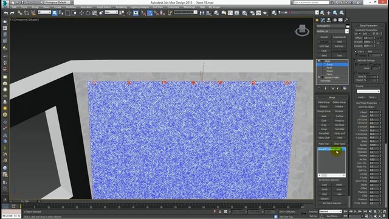Click the Load... presets button
The image size is (389, 219).
pyautogui.click(x=362, y=97)
